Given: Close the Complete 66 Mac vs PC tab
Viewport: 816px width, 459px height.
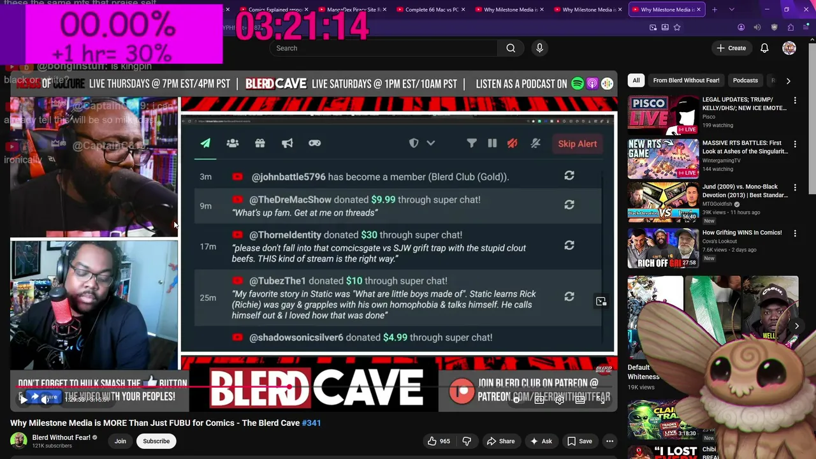Looking at the screenshot, I should (463, 10).
